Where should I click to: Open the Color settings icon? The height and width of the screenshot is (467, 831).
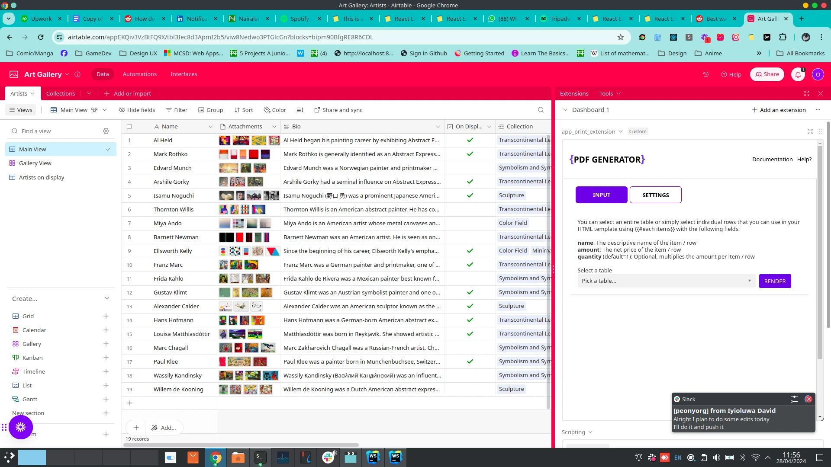267,110
